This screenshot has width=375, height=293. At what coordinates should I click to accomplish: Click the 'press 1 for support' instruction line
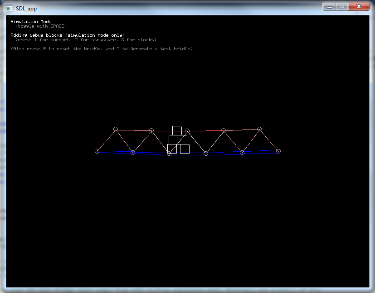pos(86,40)
